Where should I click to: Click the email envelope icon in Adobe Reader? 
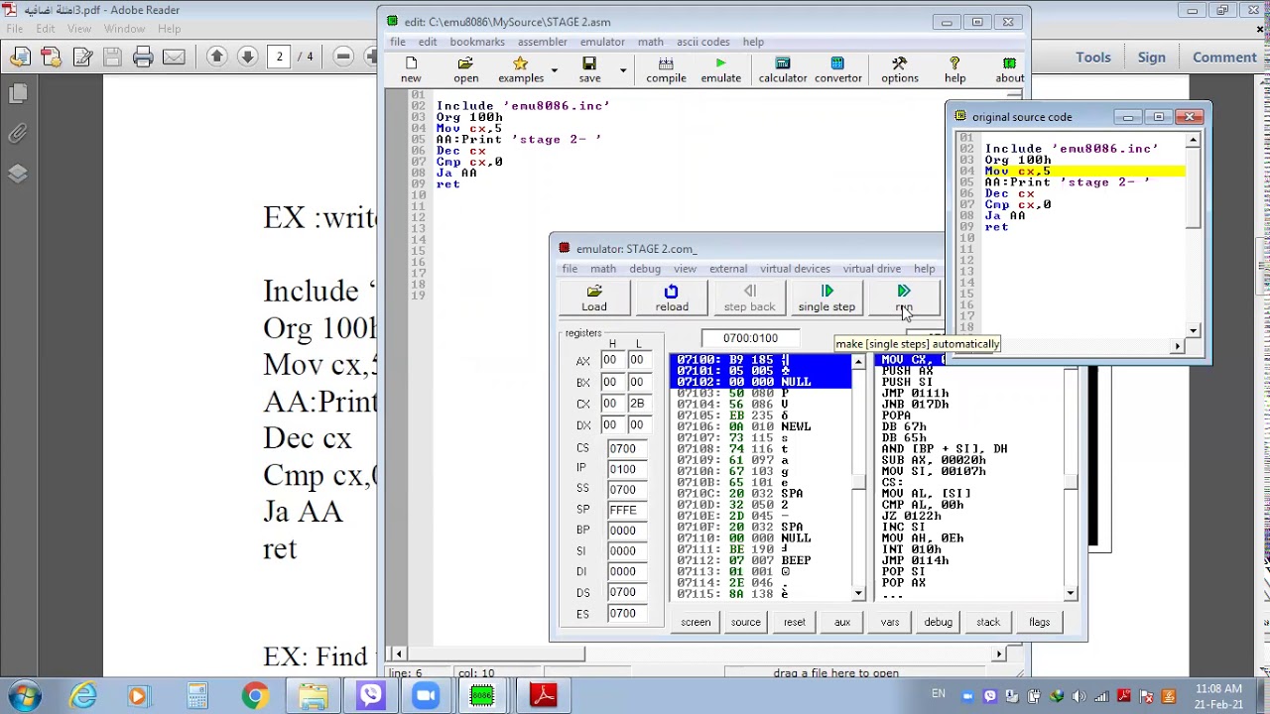coord(174,58)
